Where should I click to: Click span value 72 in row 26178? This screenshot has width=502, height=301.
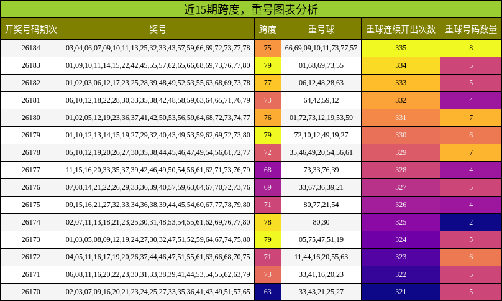coord(268,152)
